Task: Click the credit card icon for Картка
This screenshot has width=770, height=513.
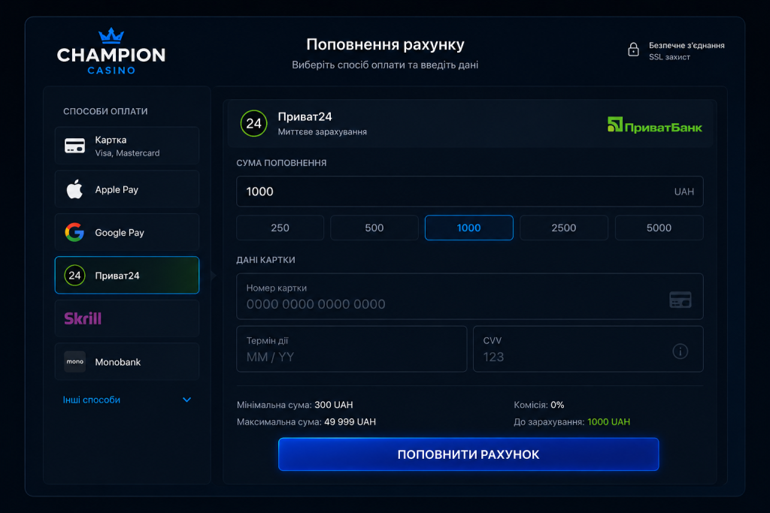Action: click(x=74, y=146)
